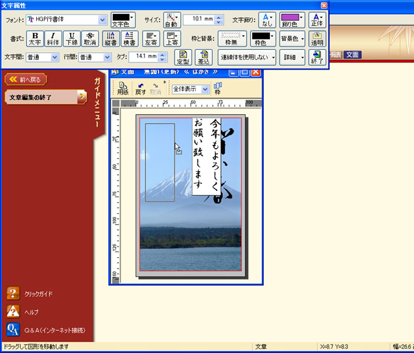Image resolution: width=414 pixels, height=353 pixels.
Task: Click the 戻す undo icon
Action: [141, 89]
